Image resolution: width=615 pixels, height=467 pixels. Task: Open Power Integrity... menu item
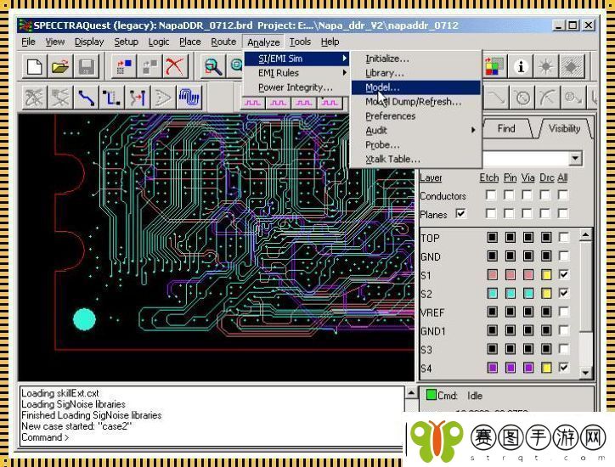[297, 87]
